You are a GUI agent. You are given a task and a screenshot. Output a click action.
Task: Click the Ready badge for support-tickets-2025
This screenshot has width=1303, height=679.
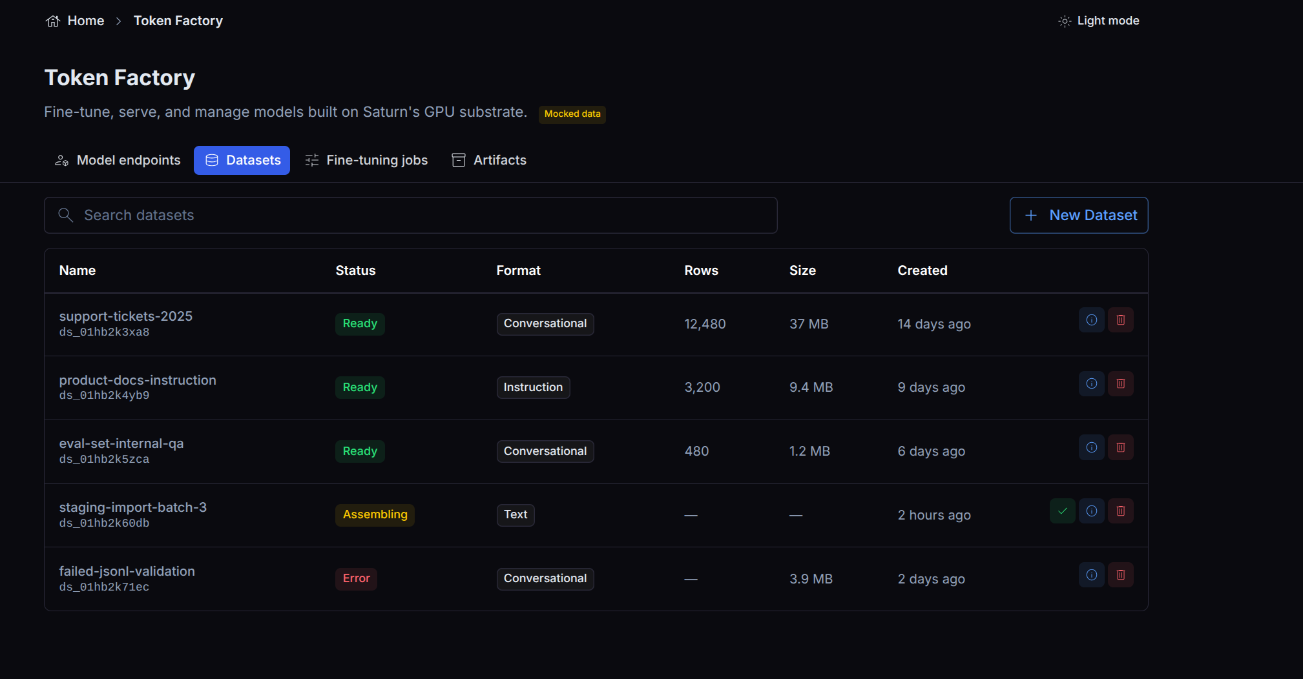pyautogui.click(x=360, y=323)
